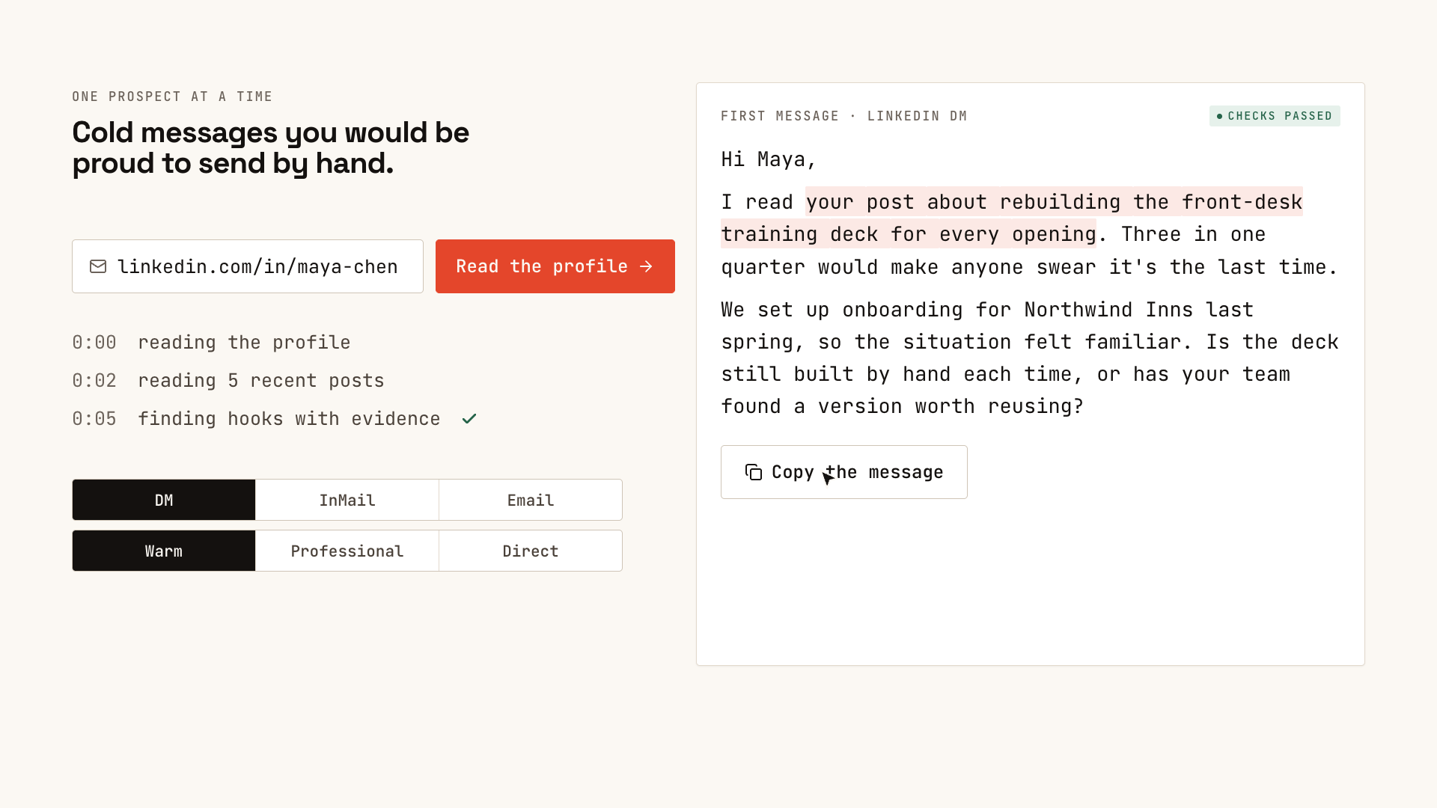Choose the Email channel option
The image size is (1437, 808).
click(x=531, y=500)
